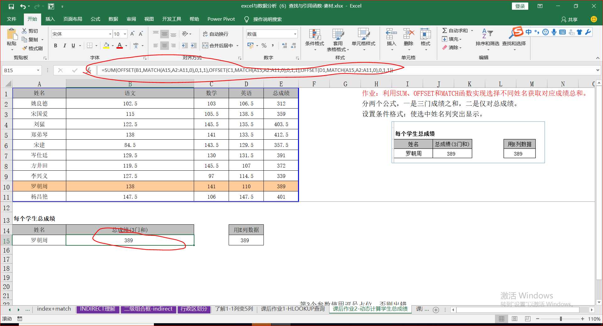The height and width of the screenshot is (326, 603).
Task: Click the decrease indent icon
Action: point(185,45)
